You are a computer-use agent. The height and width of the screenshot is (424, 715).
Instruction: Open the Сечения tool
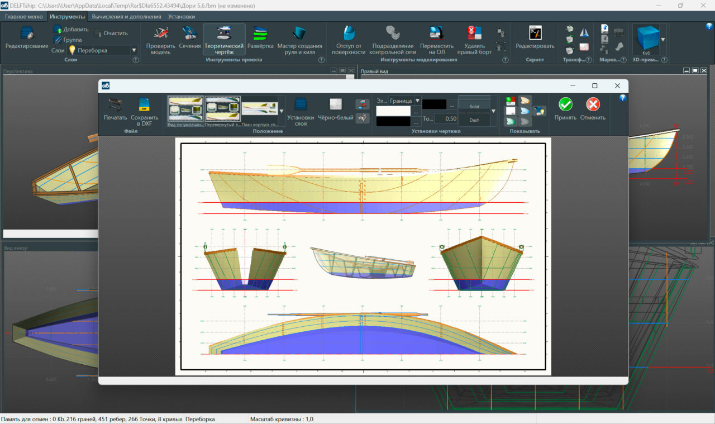(189, 37)
